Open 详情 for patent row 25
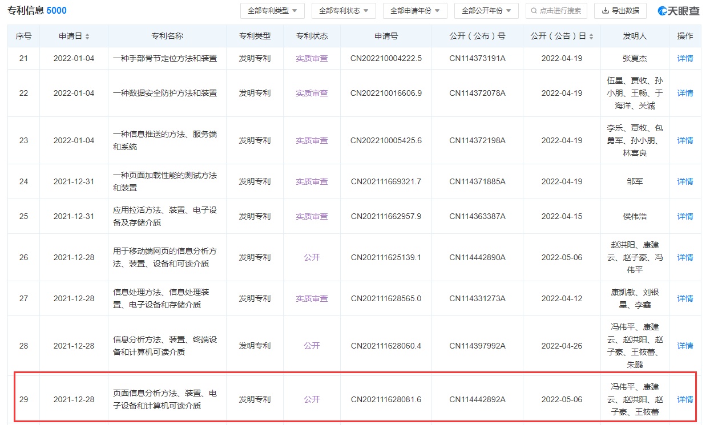This screenshot has width=706, height=425. (x=685, y=216)
